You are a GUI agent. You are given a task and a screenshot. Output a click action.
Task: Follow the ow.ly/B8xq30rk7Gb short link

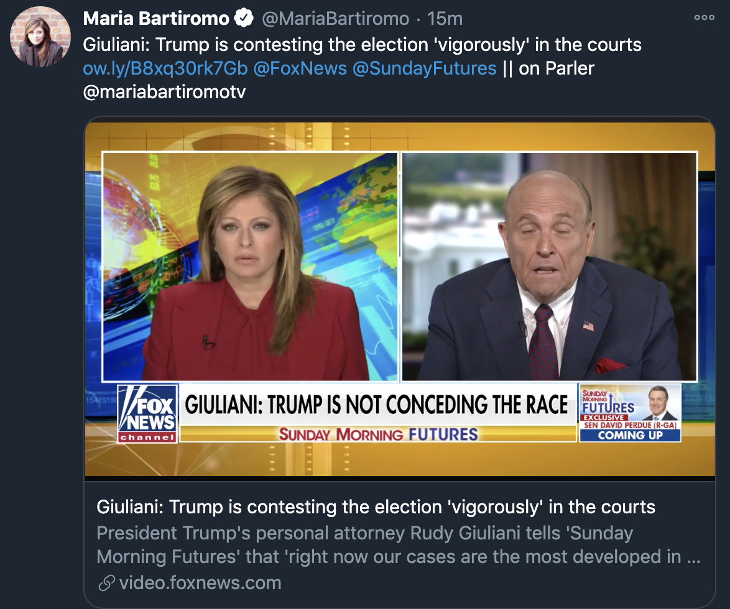(165, 68)
